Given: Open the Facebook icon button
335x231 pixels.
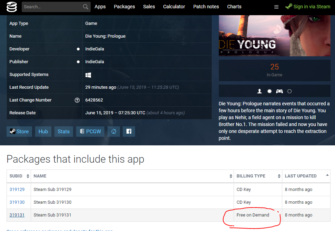Looking at the screenshot, I should point(129,132).
